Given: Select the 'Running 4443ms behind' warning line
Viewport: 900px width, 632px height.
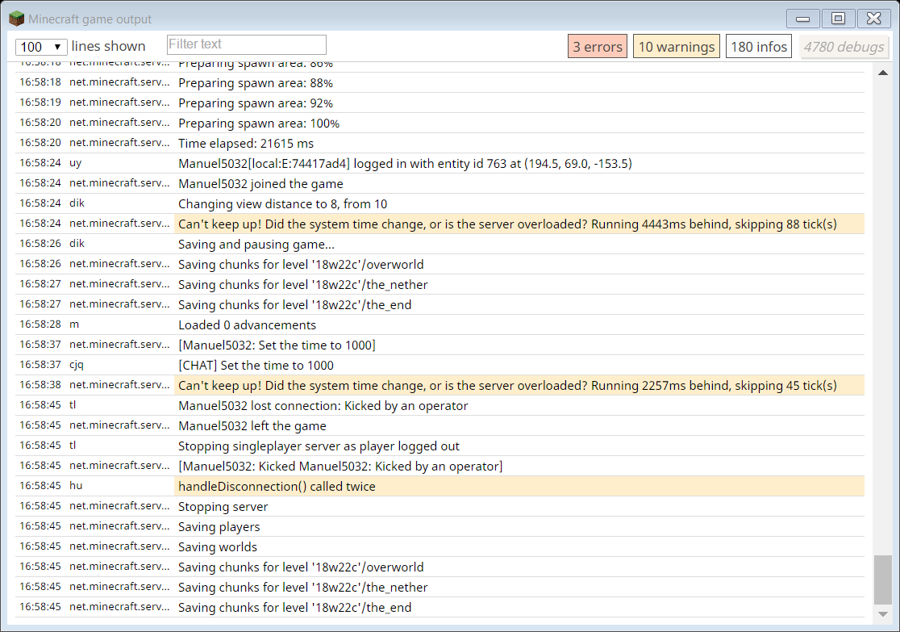Looking at the screenshot, I should pyautogui.click(x=507, y=224).
